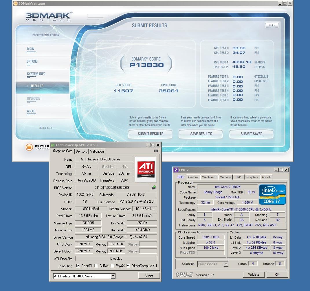Click the Validate button in CPU-Z
This screenshot has height=291, width=310.
[254, 274]
